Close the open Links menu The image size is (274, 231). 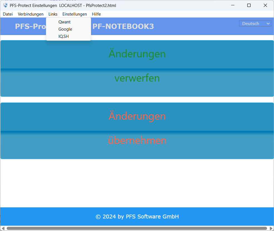(53, 14)
